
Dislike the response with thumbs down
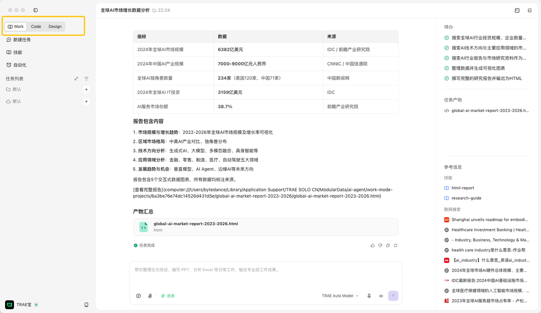coord(380,245)
